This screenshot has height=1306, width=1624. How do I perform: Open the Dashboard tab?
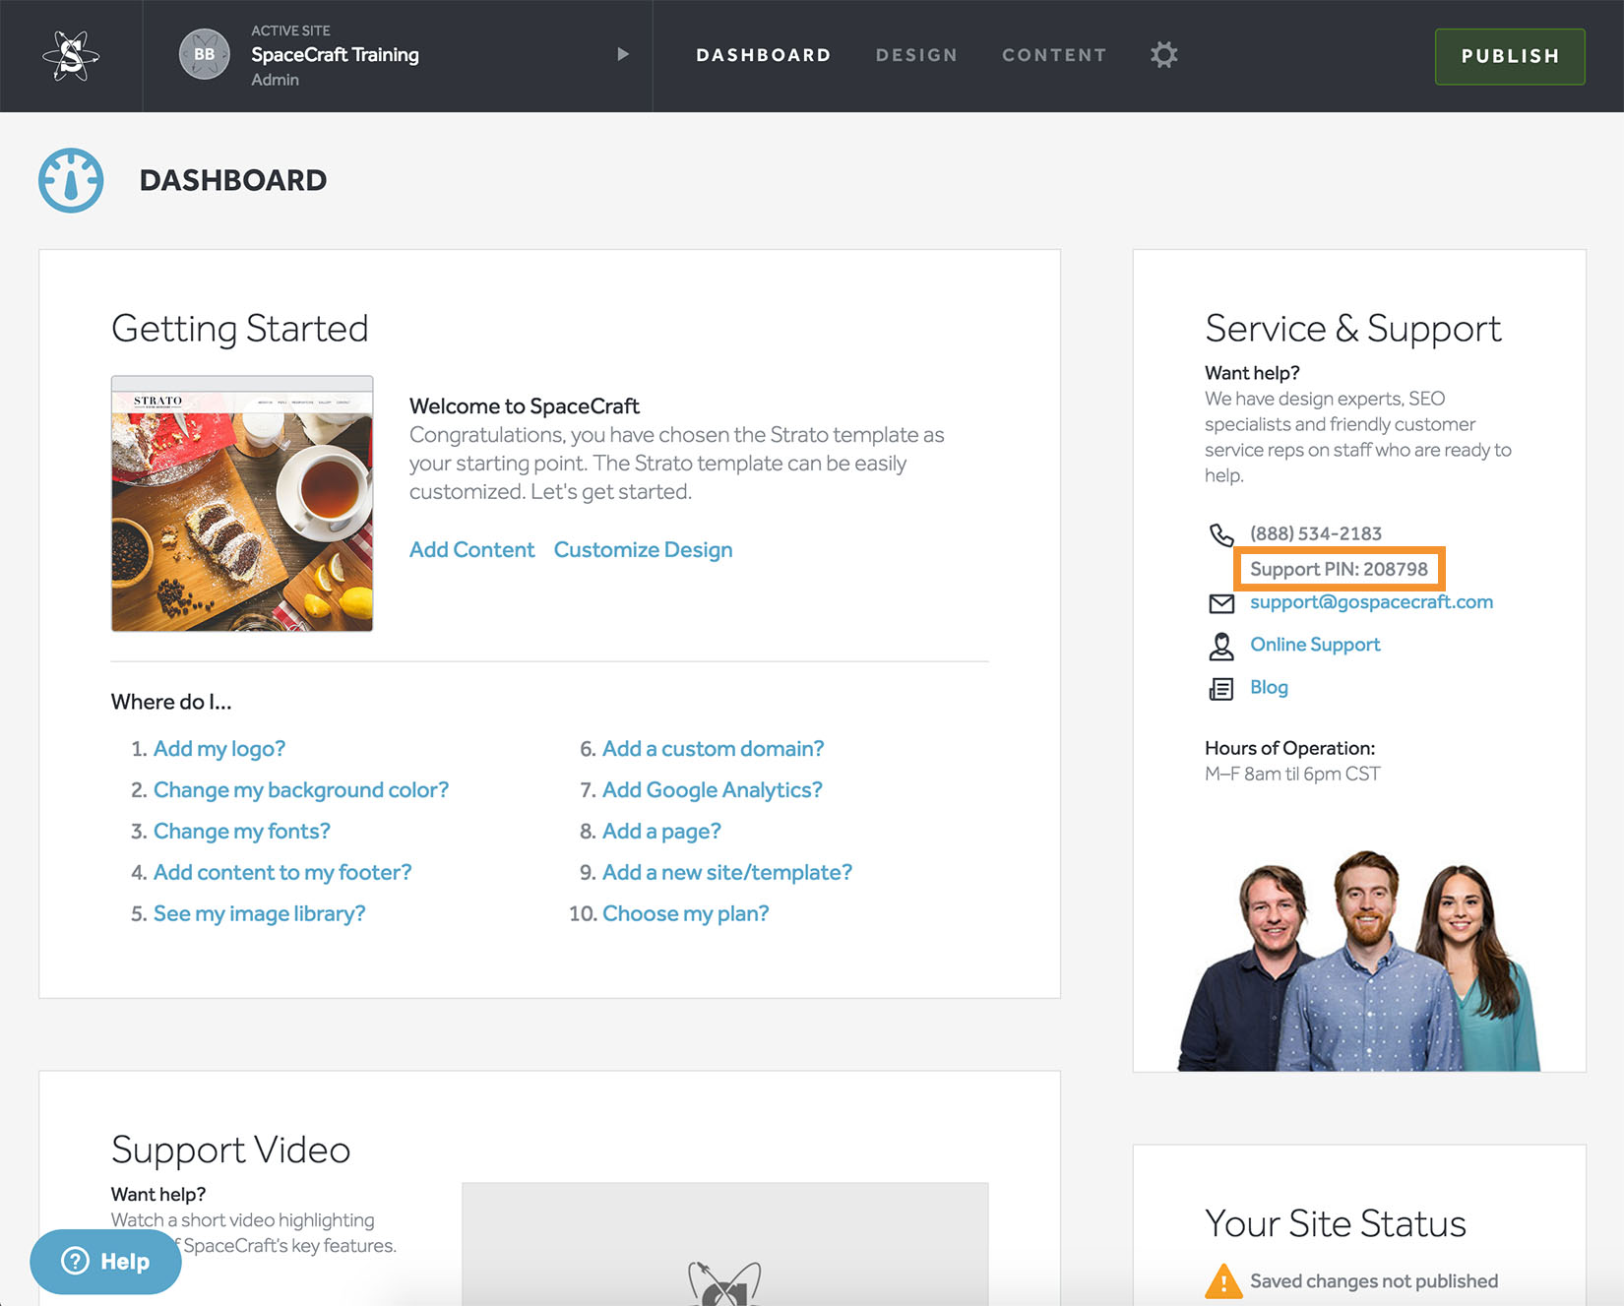click(764, 55)
